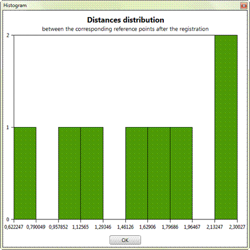Click the Histogram title bar text
250x250 pixels.
15,6
